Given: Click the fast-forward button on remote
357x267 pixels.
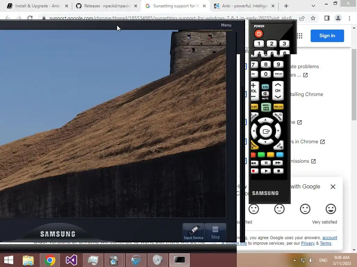Looking at the screenshot, I should (x=278, y=163).
